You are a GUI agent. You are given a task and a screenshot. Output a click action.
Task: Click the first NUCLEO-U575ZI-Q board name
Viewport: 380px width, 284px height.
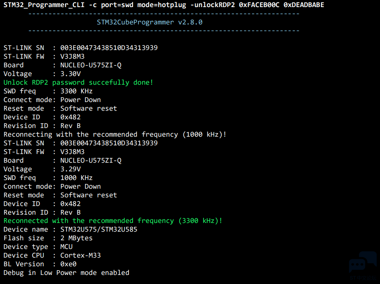[91, 65]
